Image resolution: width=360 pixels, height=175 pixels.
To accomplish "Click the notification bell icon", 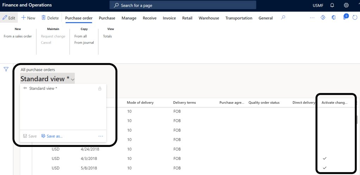I will click(x=332, y=5).
